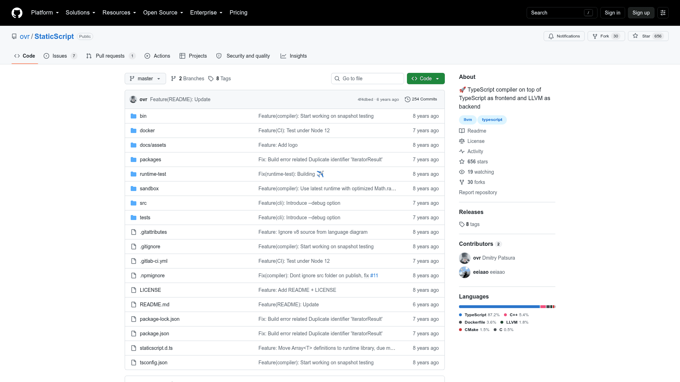Open the ovr owner link

pos(24,36)
